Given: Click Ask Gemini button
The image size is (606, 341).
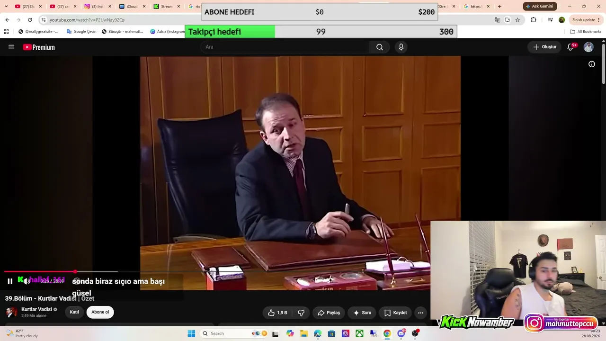Looking at the screenshot, I should (x=540, y=7).
